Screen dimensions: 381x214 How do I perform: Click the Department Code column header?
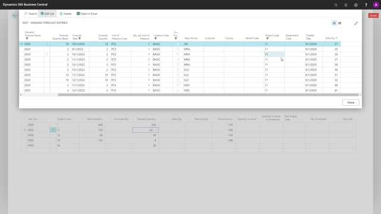(292, 37)
